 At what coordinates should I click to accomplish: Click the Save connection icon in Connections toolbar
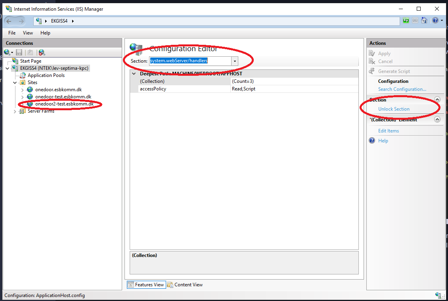(x=19, y=52)
